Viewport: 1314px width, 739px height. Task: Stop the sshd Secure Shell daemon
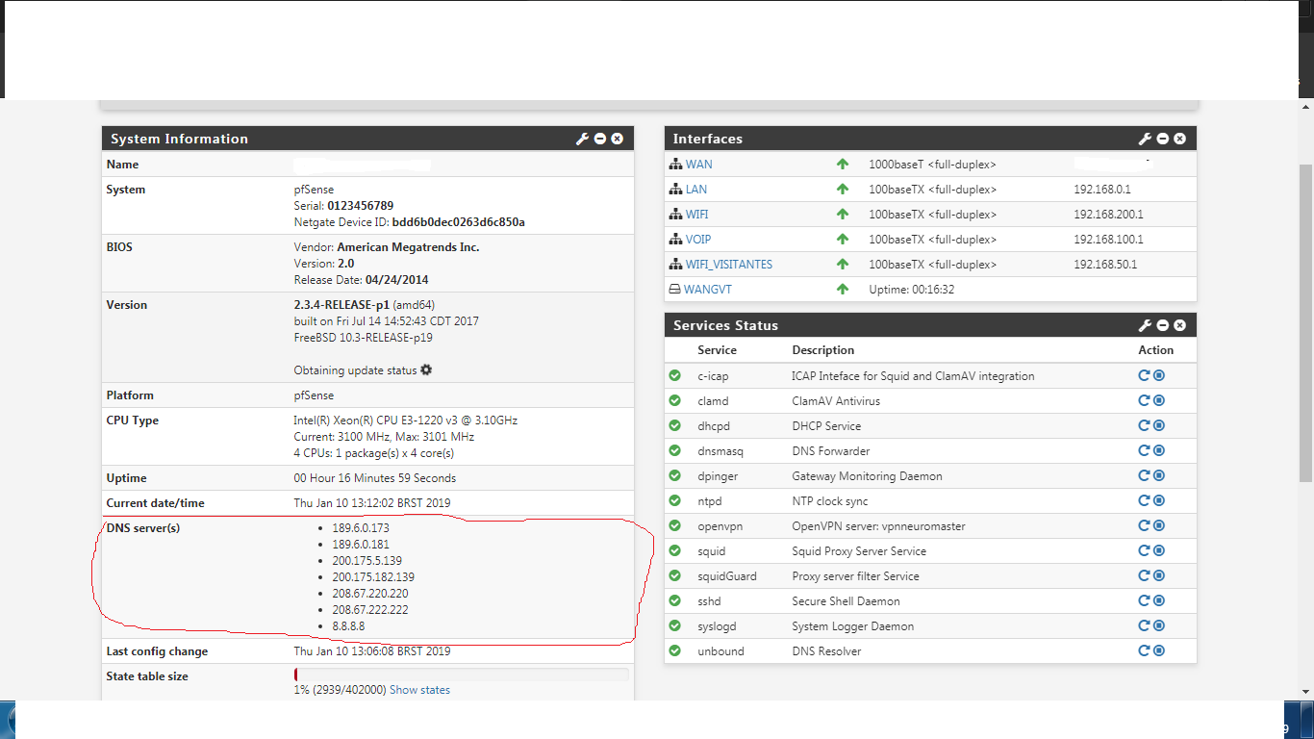(1159, 601)
